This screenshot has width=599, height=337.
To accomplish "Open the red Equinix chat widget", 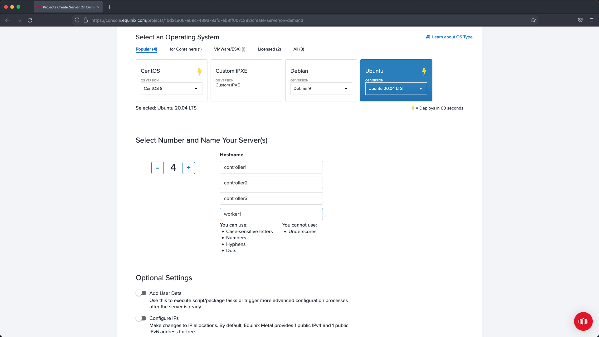I will pos(583,321).
